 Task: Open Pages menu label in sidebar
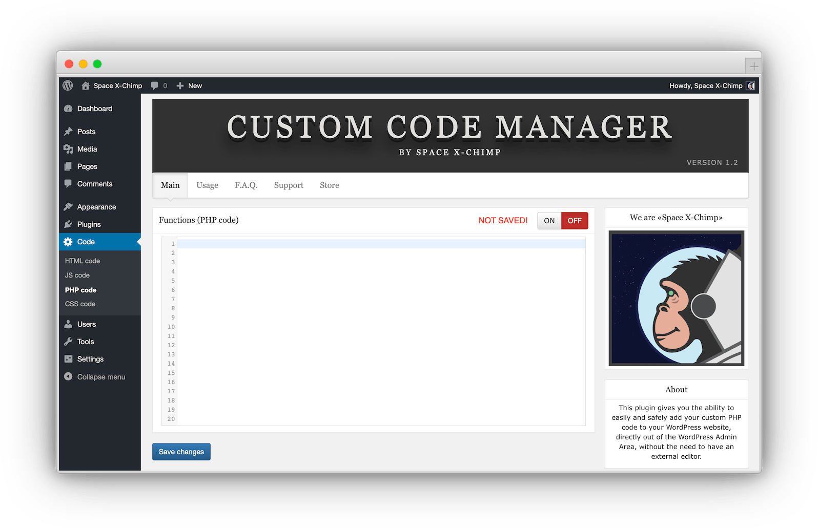(87, 166)
